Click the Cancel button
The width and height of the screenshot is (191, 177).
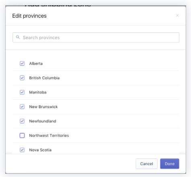point(147,164)
